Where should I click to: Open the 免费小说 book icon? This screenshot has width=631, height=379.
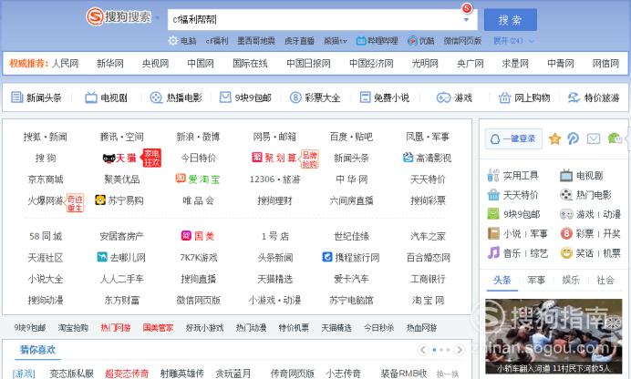pyautogui.click(x=365, y=97)
